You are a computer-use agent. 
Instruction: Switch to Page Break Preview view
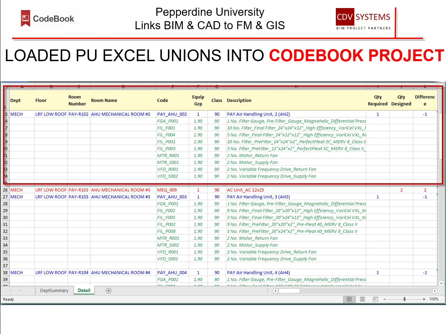point(375,299)
